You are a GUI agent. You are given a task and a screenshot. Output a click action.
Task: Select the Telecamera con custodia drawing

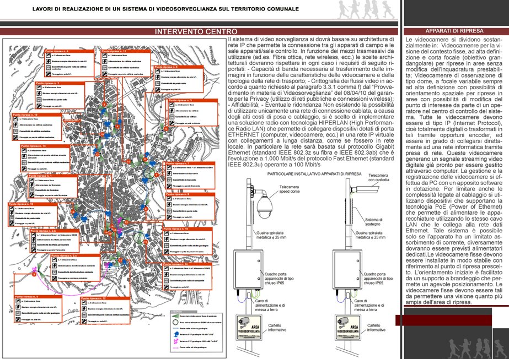click(366, 189)
